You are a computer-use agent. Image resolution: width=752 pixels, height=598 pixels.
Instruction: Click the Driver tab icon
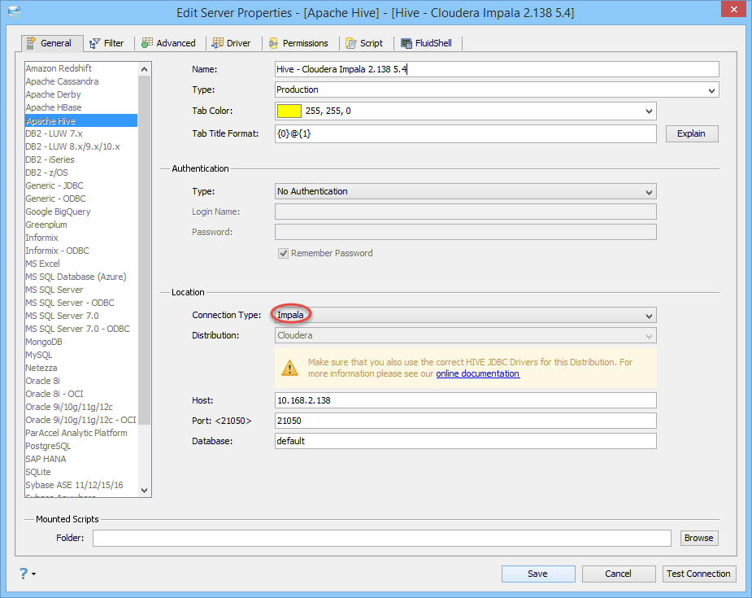[218, 43]
